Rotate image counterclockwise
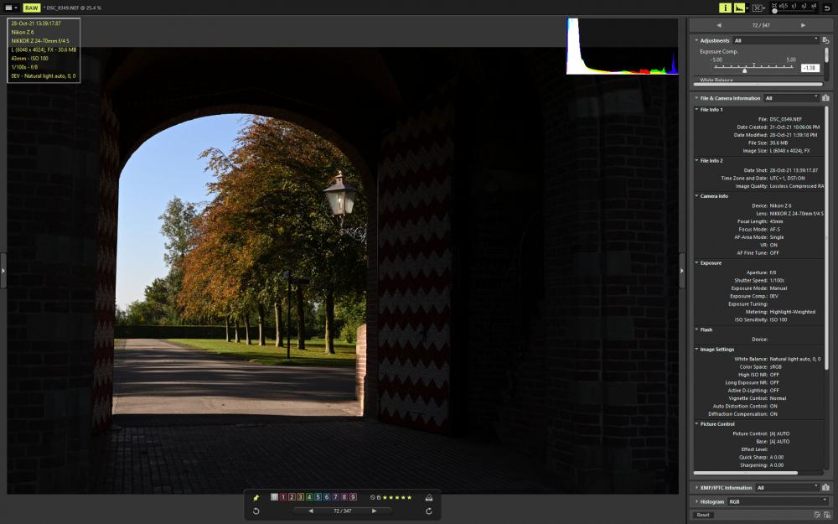The height and width of the screenshot is (524, 838). click(x=256, y=511)
